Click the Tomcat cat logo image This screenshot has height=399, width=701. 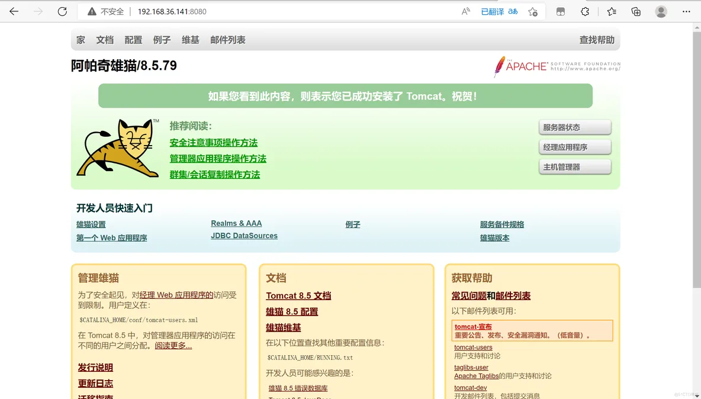click(118, 148)
